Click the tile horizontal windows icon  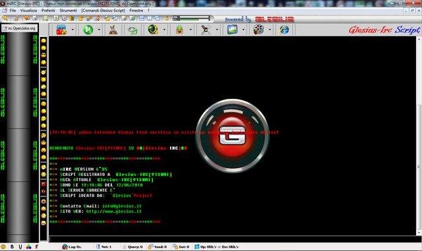[142, 18]
